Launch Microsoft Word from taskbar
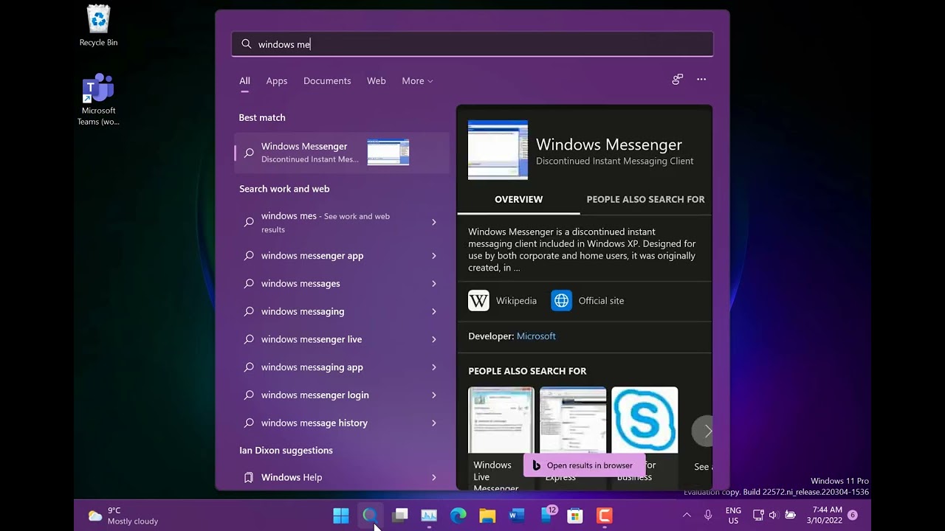The image size is (945, 531). click(517, 516)
